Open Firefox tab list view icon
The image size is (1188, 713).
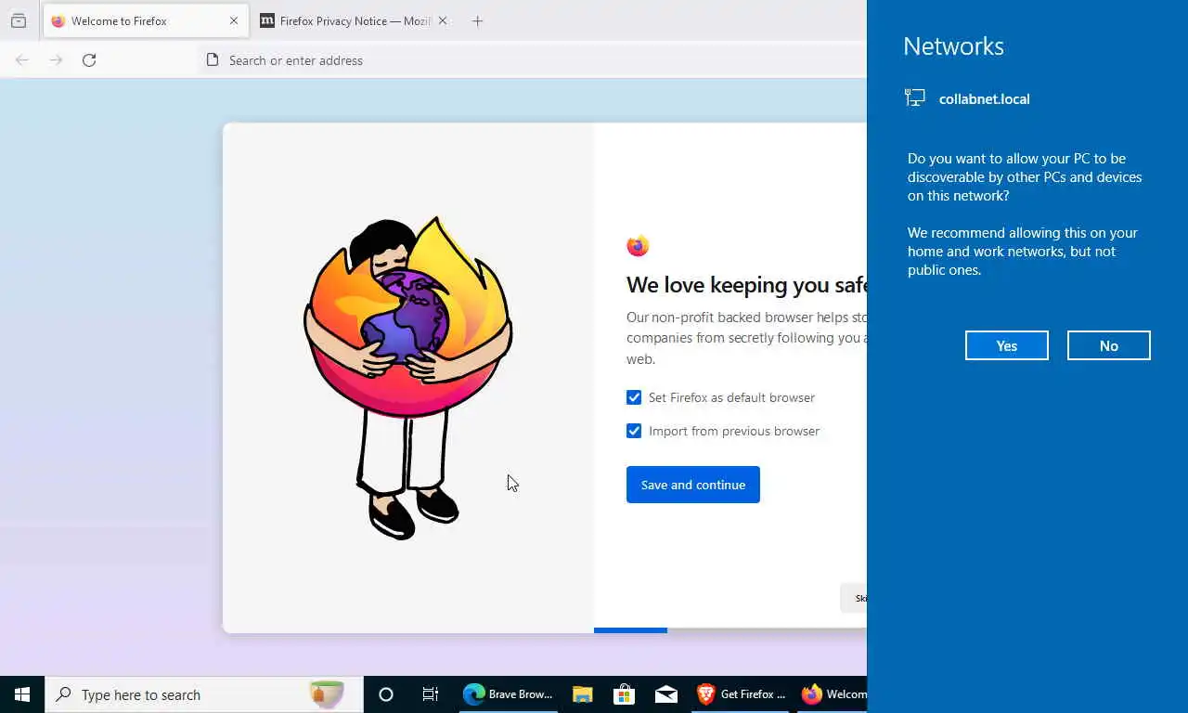(19, 20)
